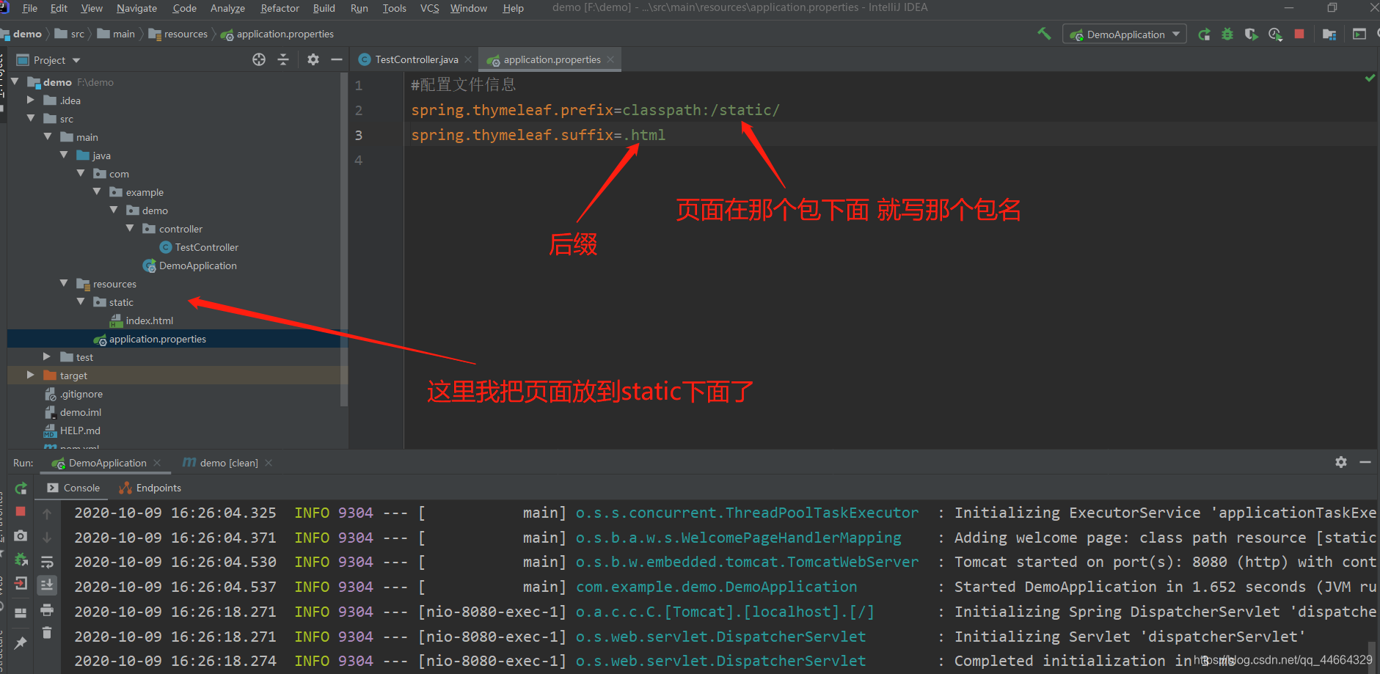This screenshot has height=674, width=1380.
Task: Click the profiler run icon in toolbar
Action: (x=1276, y=34)
